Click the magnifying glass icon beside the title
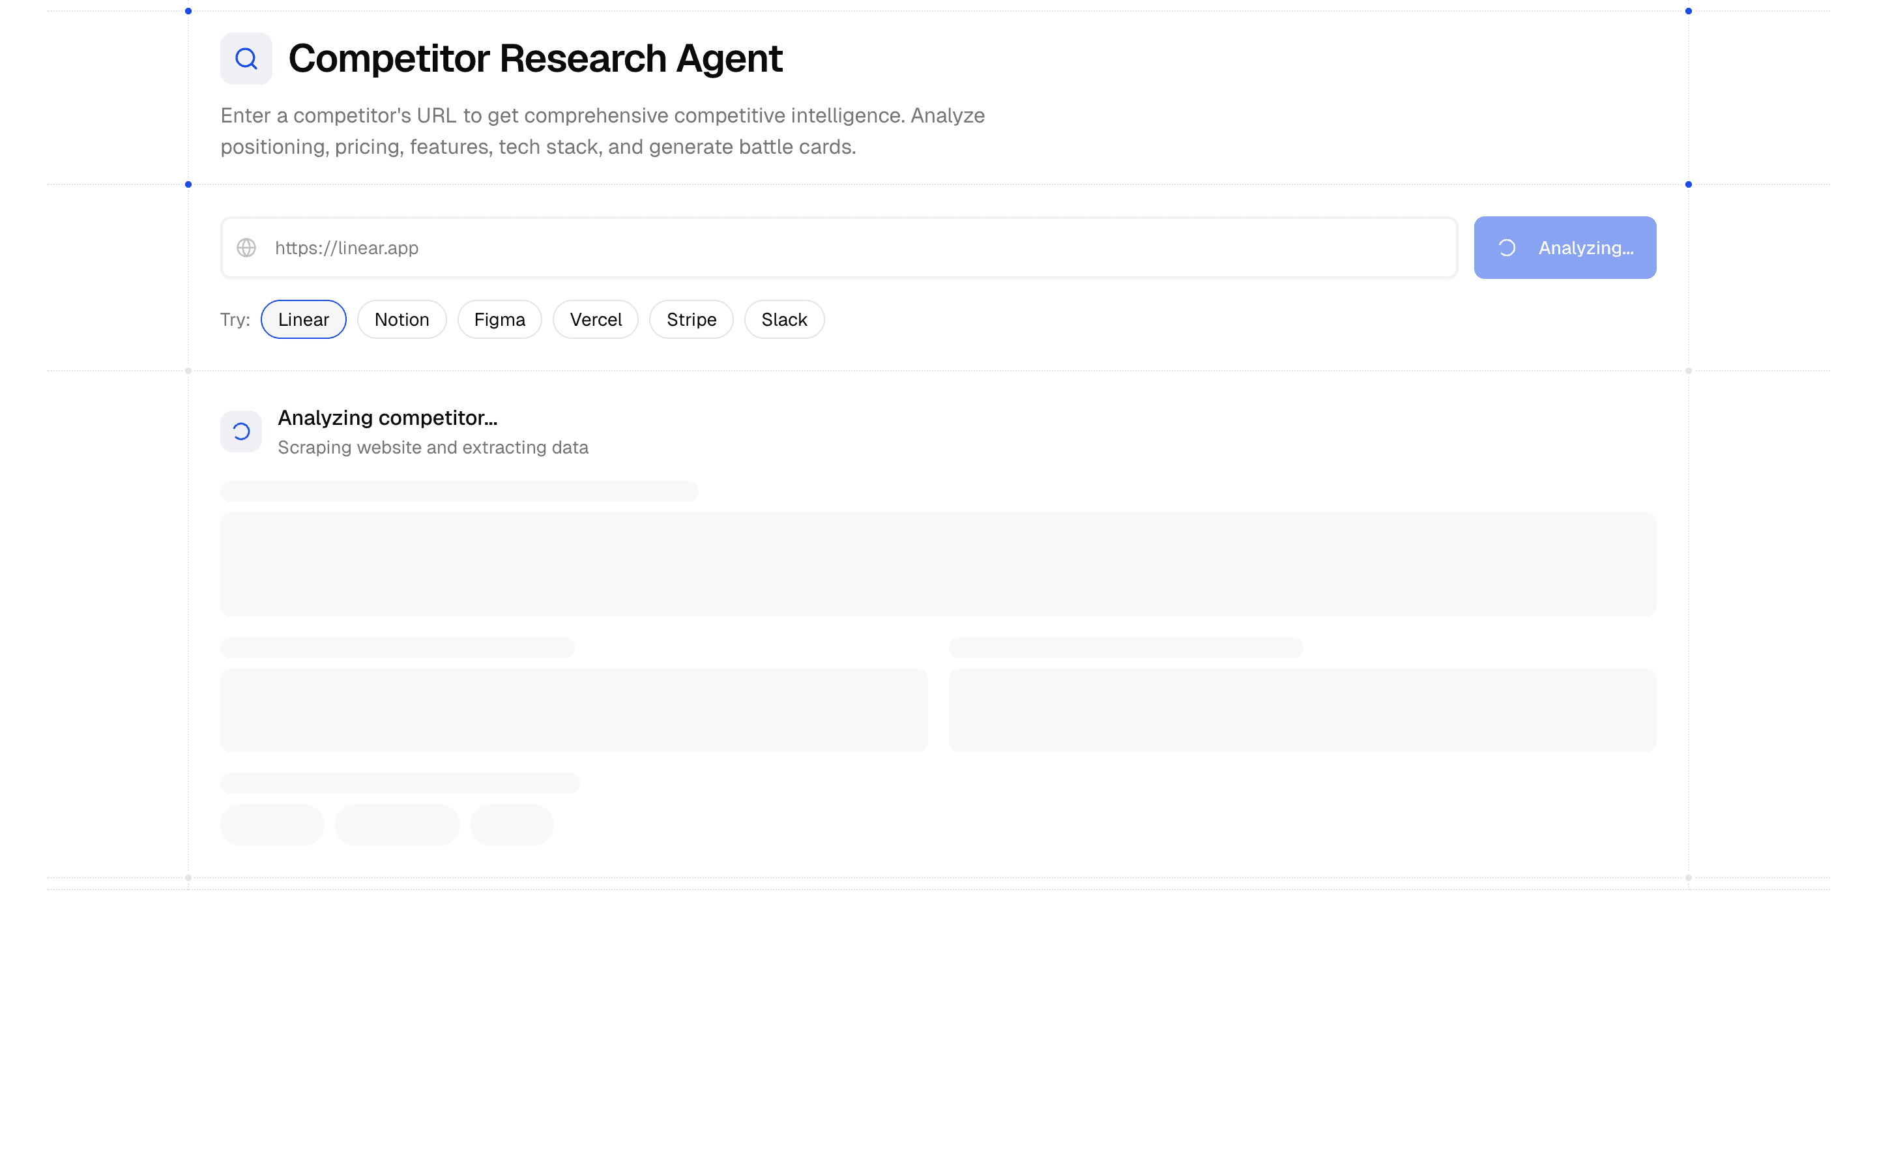The height and width of the screenshot is (1173, 1877). coord(246,57)
